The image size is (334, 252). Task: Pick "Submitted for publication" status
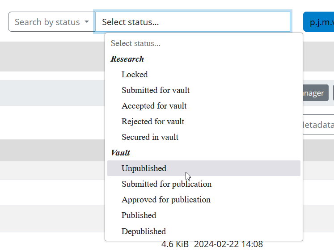166,184
